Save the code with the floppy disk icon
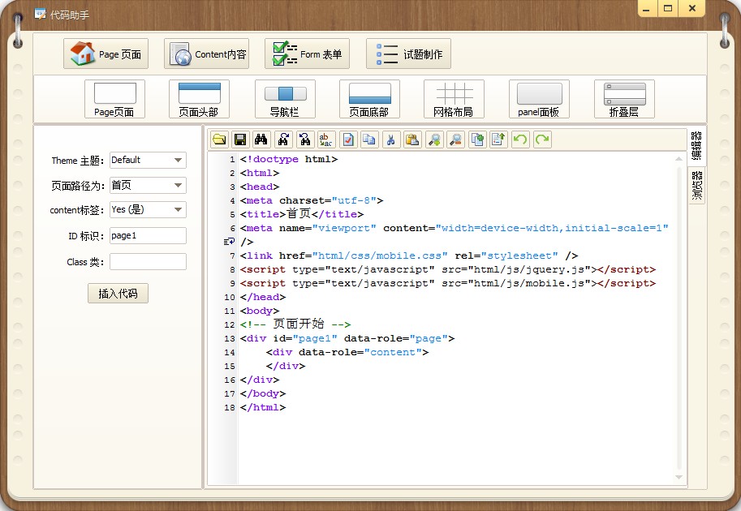 pyautogui.click(x=239, y=140)
